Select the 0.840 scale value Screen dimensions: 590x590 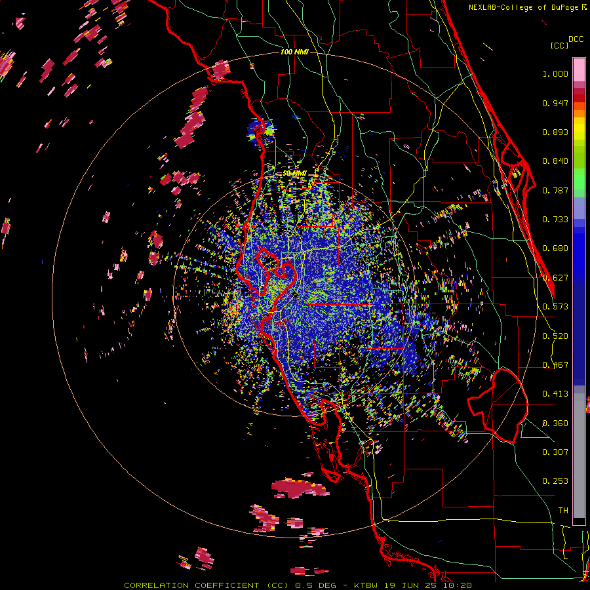tap(555, 161)
